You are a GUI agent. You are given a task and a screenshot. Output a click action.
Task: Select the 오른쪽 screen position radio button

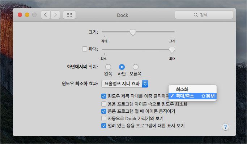pos(136,67)
